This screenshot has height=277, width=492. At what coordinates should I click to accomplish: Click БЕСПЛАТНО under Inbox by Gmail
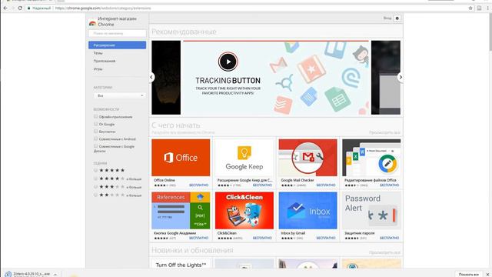pos(326,238)
